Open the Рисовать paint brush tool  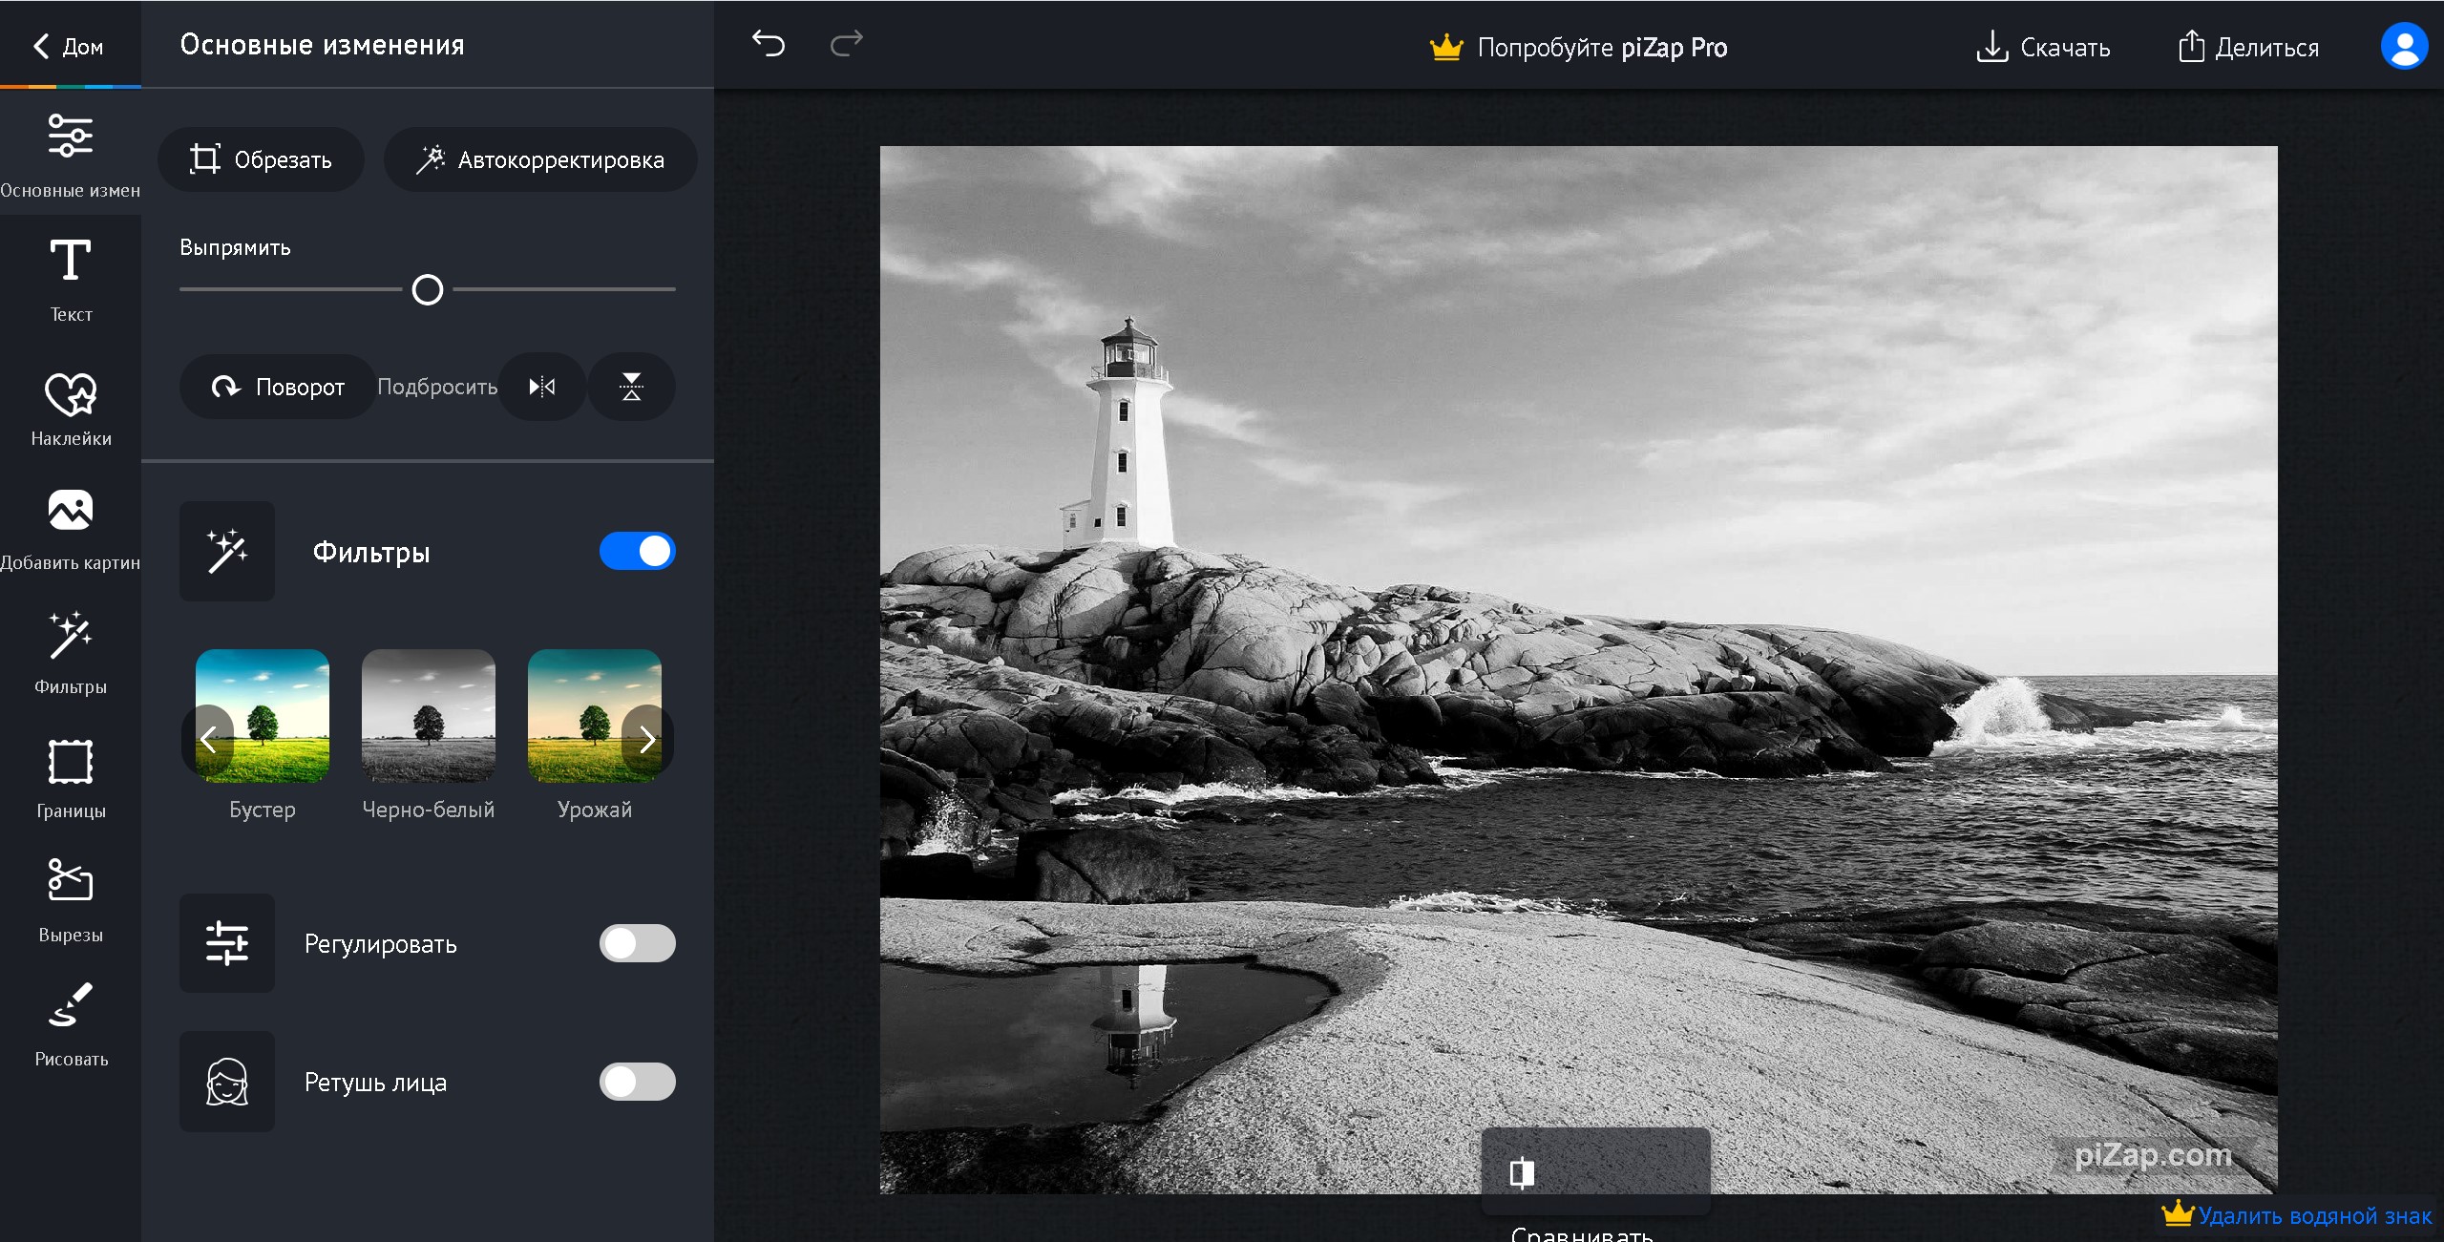[x=71, y=1023]
